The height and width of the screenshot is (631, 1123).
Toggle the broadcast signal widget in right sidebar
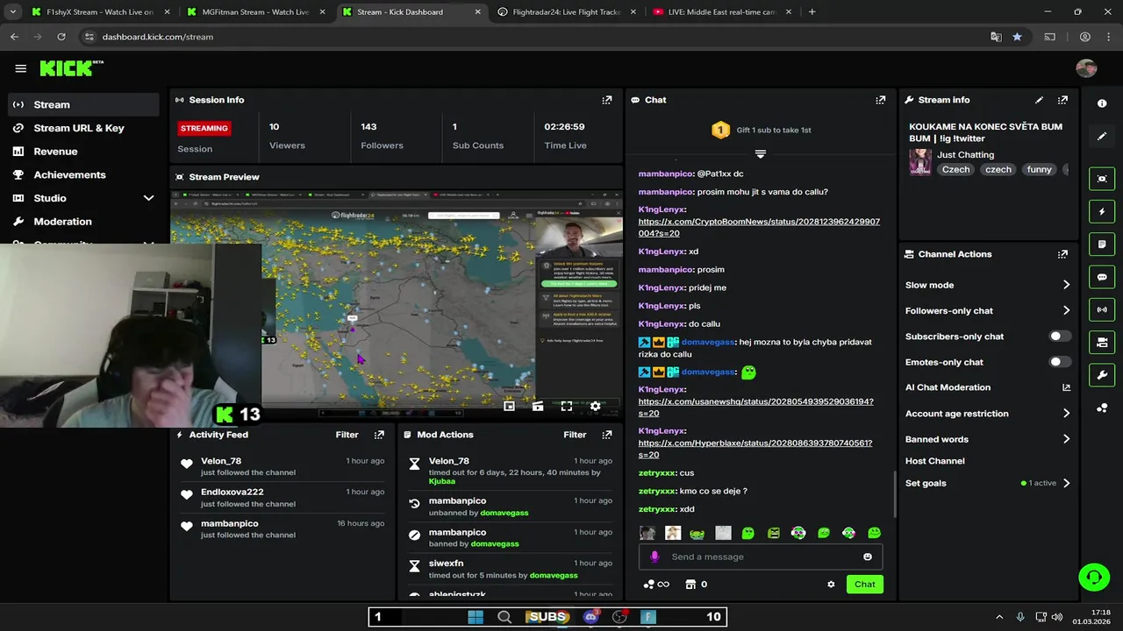click(x=1102, y=309)
